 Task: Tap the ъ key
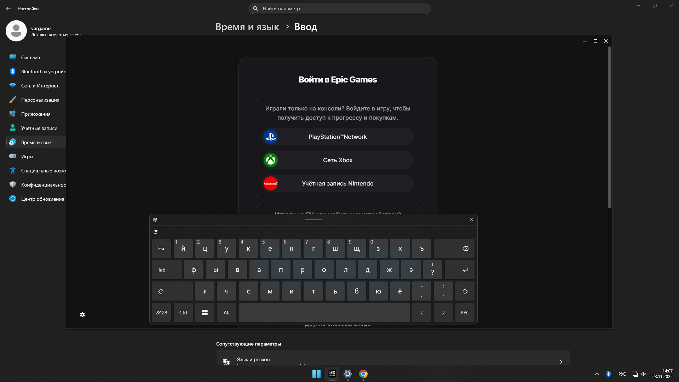point(422,249)
